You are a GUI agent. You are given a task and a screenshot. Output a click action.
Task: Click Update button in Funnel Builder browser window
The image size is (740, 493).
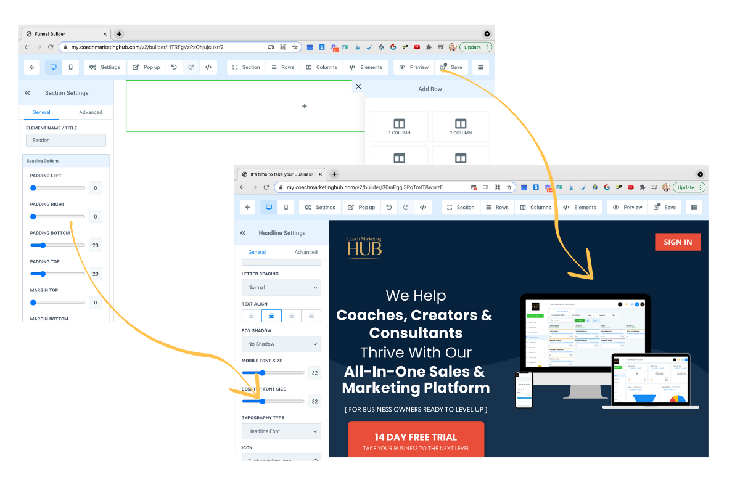tap(475, 47)
